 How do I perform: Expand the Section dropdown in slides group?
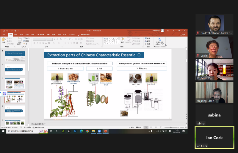coord(26,44)
